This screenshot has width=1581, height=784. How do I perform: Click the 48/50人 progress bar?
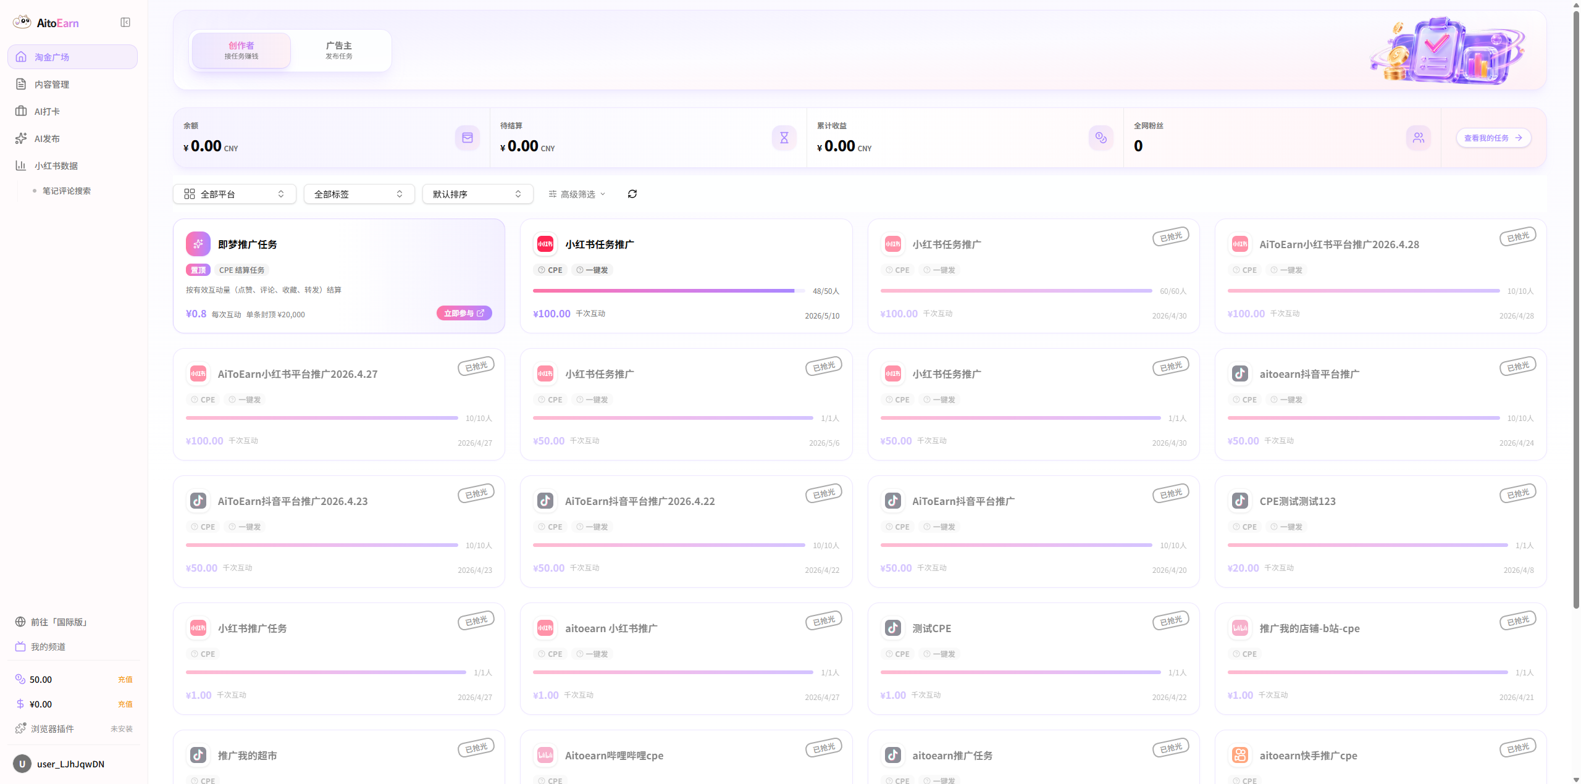[x=669, y=290]
